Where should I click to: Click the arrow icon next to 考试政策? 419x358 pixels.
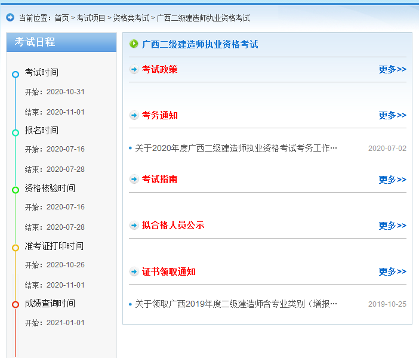click(134, 70)
